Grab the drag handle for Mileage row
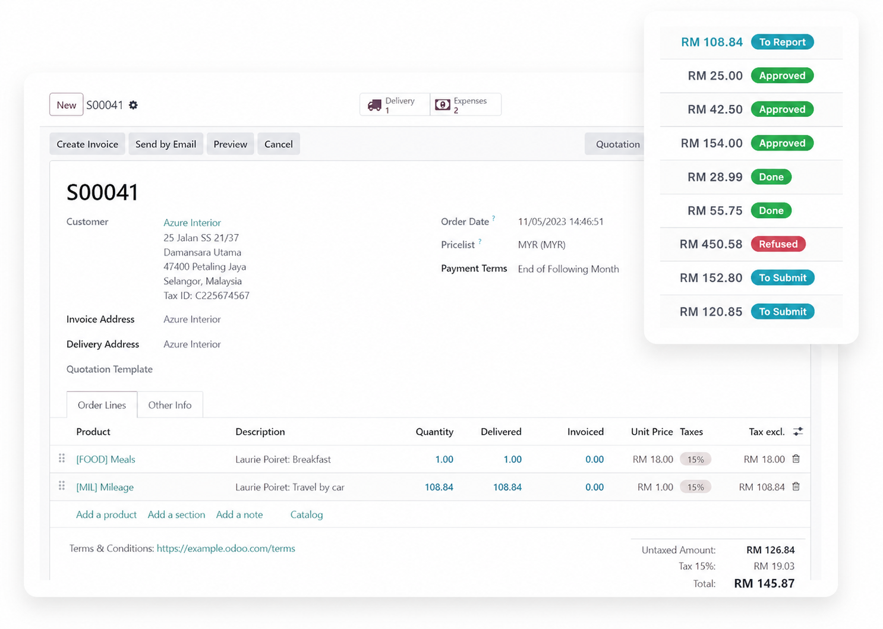The width and height of the screenshot is (883, 629). (62, 486)
